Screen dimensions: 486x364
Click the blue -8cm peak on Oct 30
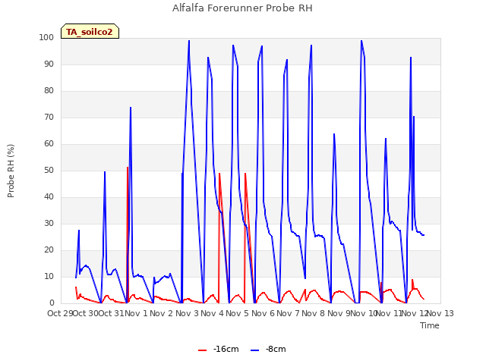click(105, 172)
